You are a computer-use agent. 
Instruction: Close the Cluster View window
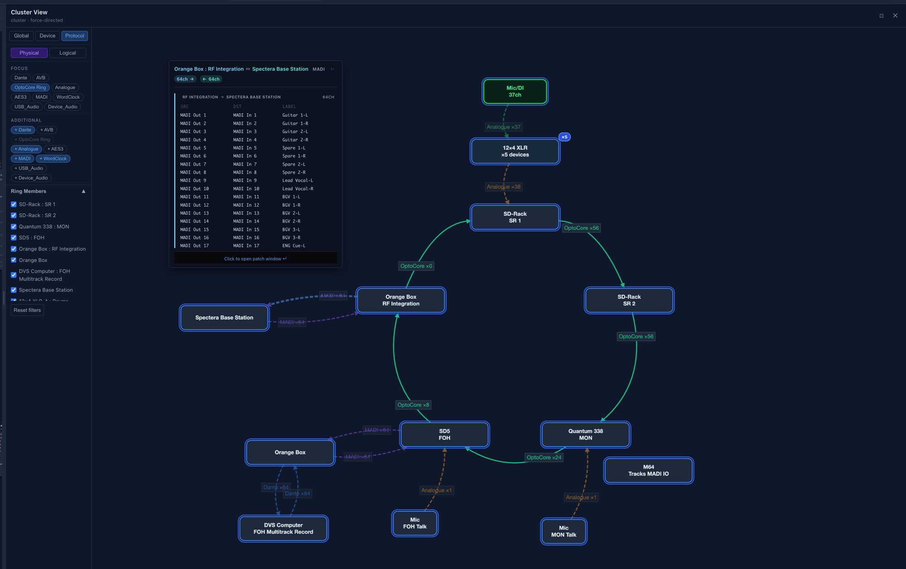pyautogui.click(x=895, y=15)
